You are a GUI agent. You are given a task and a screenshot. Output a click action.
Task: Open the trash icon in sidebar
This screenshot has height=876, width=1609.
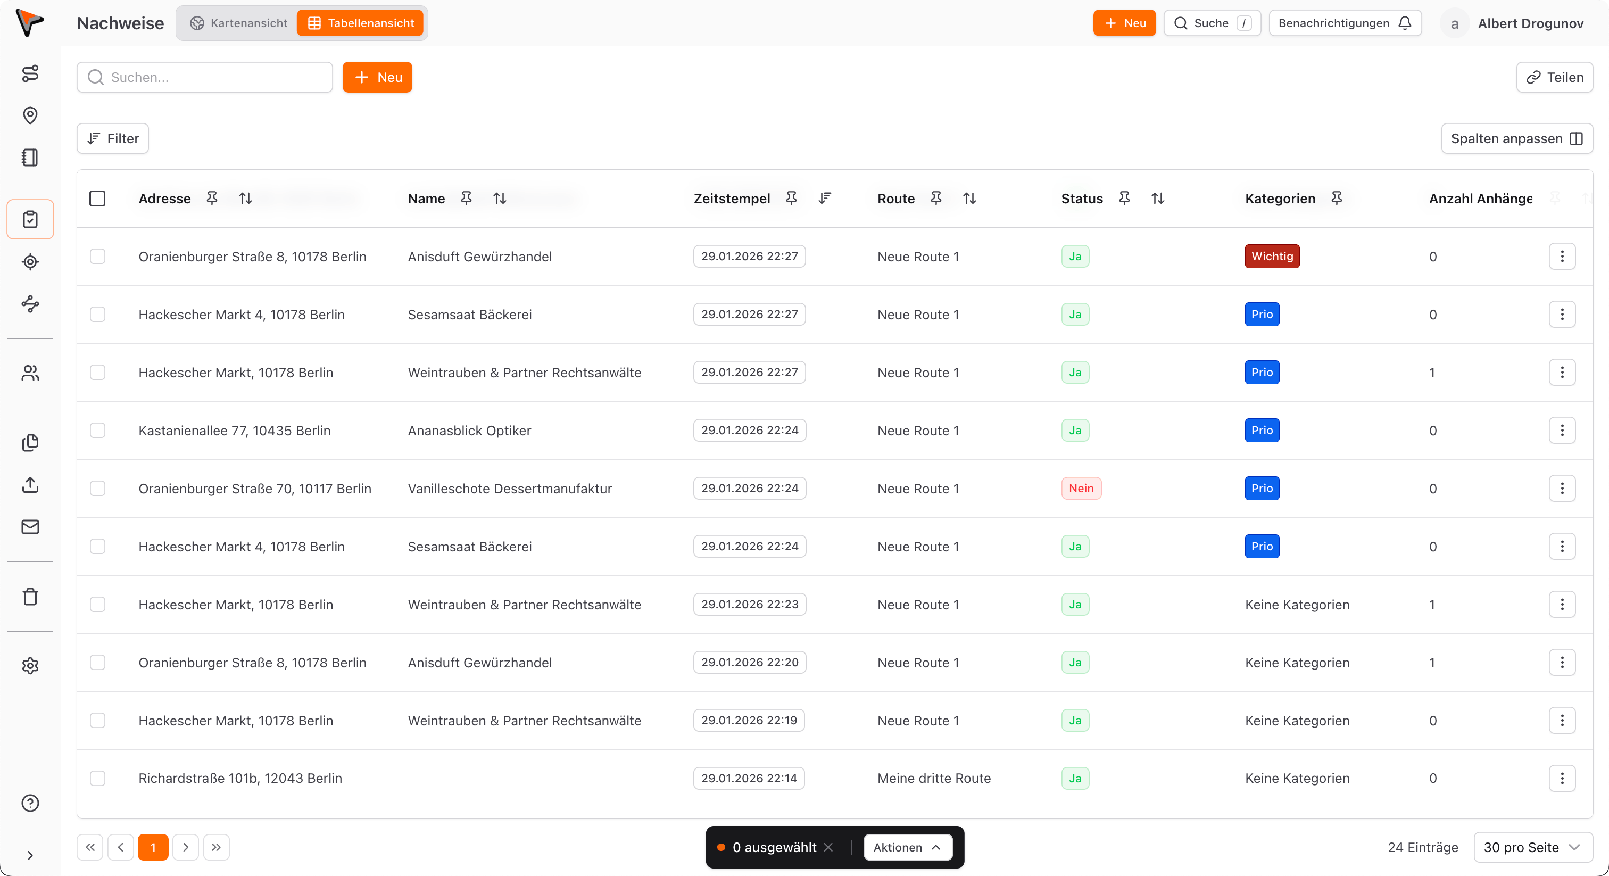[30, 597]
